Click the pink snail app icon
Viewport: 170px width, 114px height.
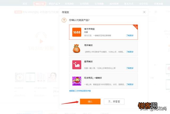[77, 65]
